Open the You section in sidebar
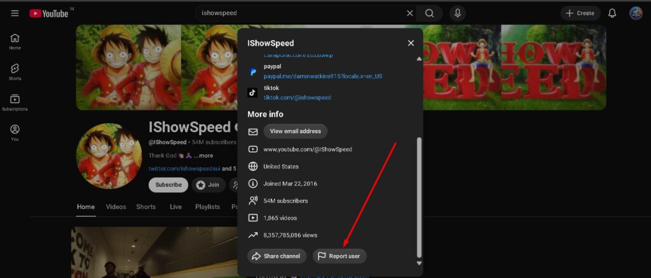Screen dimensions: 651x278 (15, 133)
